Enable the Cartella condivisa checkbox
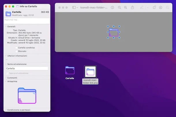Screen dimensions: 176x117 pos(16,47)
